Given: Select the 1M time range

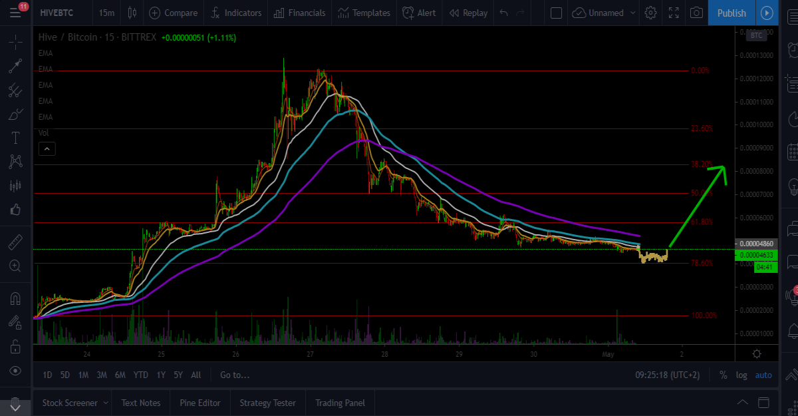Looking at the screenshot, I should [x=83, y=375].
